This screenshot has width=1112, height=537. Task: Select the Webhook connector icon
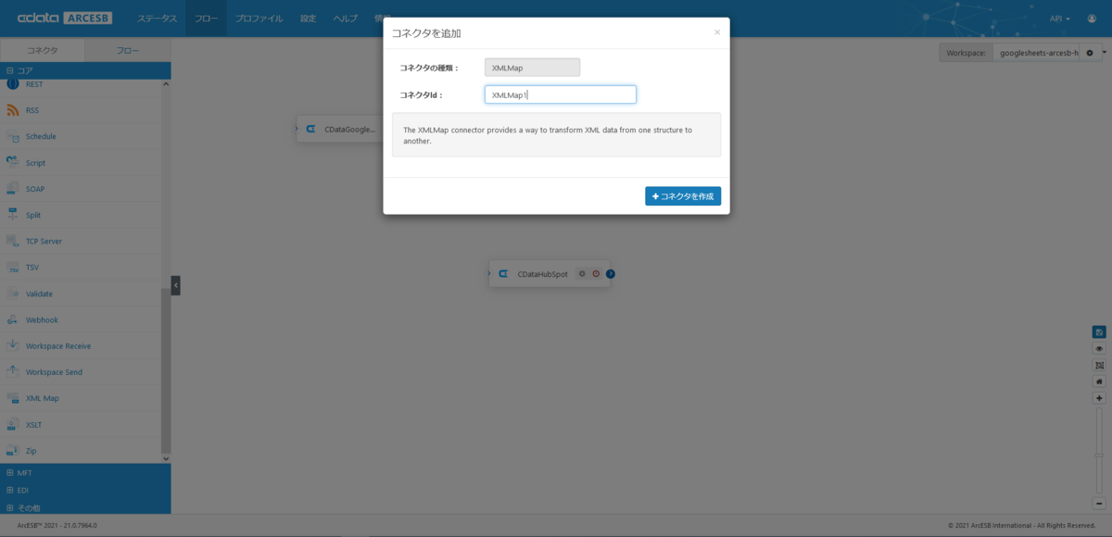(13, 319)
